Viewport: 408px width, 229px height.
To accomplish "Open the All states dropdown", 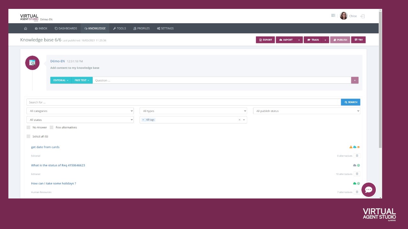I will point(80,120).
